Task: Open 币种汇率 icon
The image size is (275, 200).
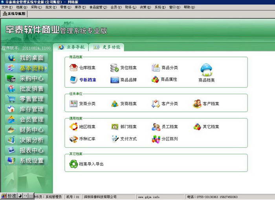Action: (x=74, y=139)
